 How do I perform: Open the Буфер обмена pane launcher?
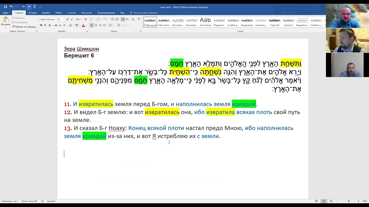[x=37, y=31]
